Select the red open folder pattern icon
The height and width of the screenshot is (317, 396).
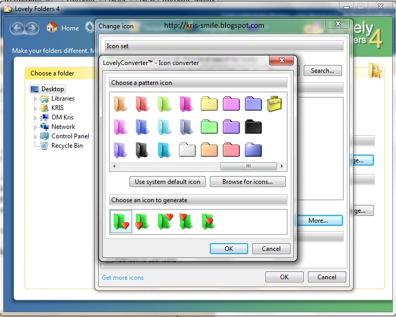[142, 104]
